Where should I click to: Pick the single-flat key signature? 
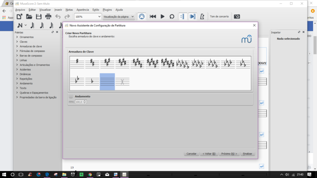pyautogui.click(x=92, y=81)
